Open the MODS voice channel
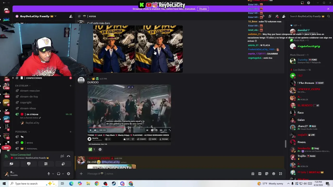Image resolution: width=333 pixels, height=187 pixels. [x=30, y=143]
